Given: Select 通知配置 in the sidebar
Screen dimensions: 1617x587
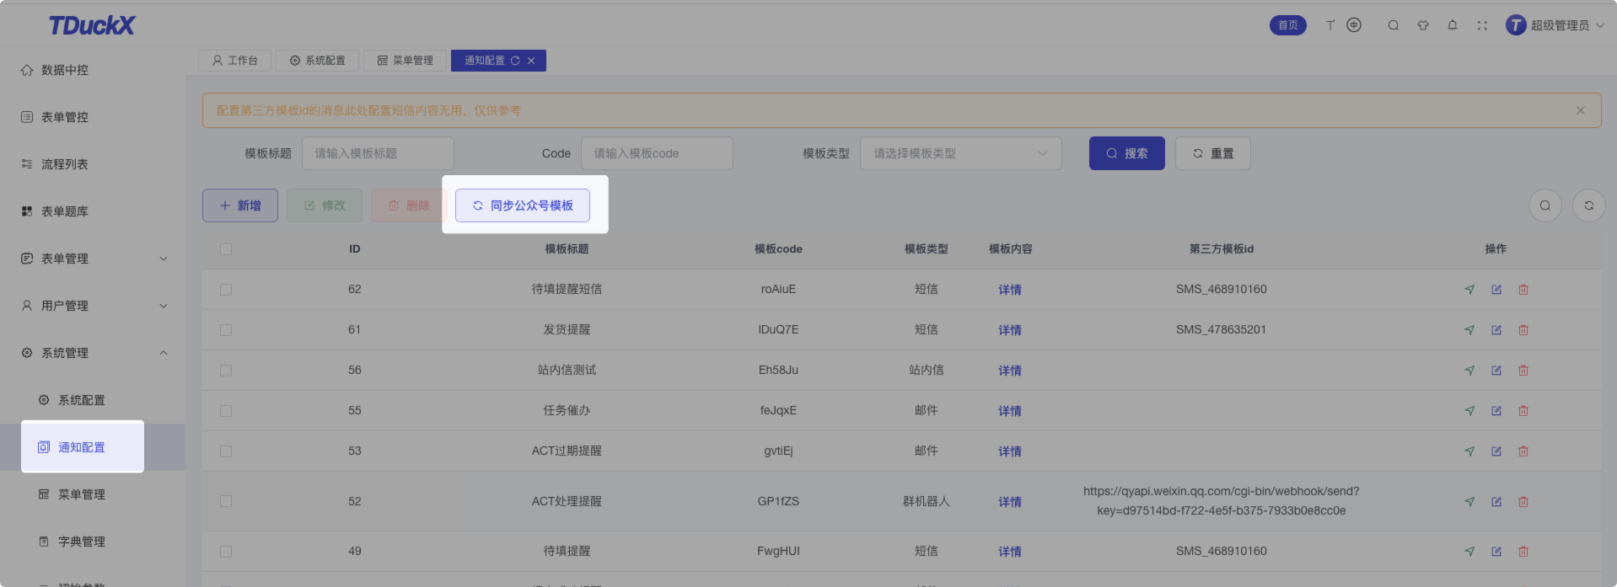Looking at the screenshot, I should (93, 447).
